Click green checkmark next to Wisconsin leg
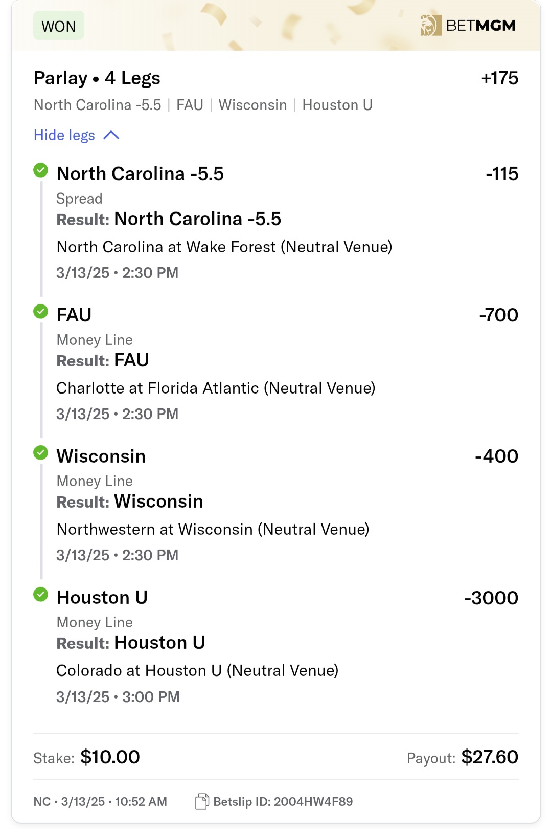The height and width of the screenshot is (829, 552). coord(40,452)
